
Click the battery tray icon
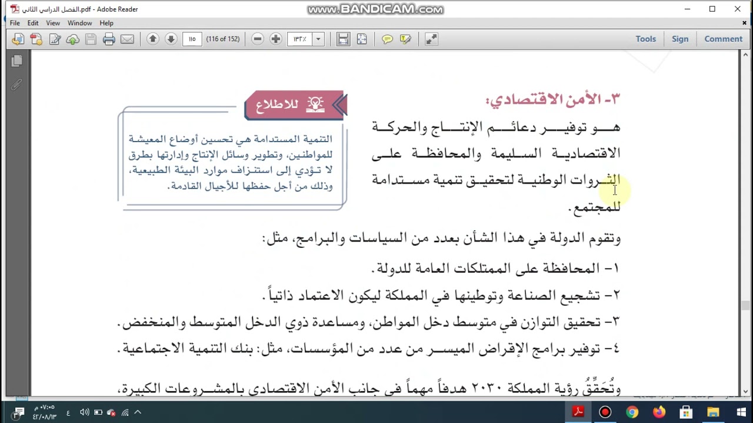click(x=98, y=412)
